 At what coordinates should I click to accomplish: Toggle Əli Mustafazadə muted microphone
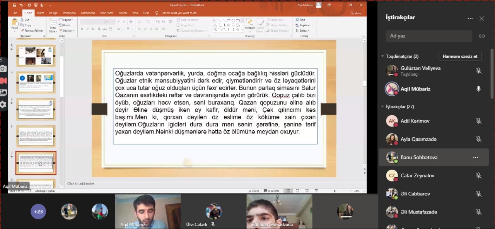pos(478,212)
